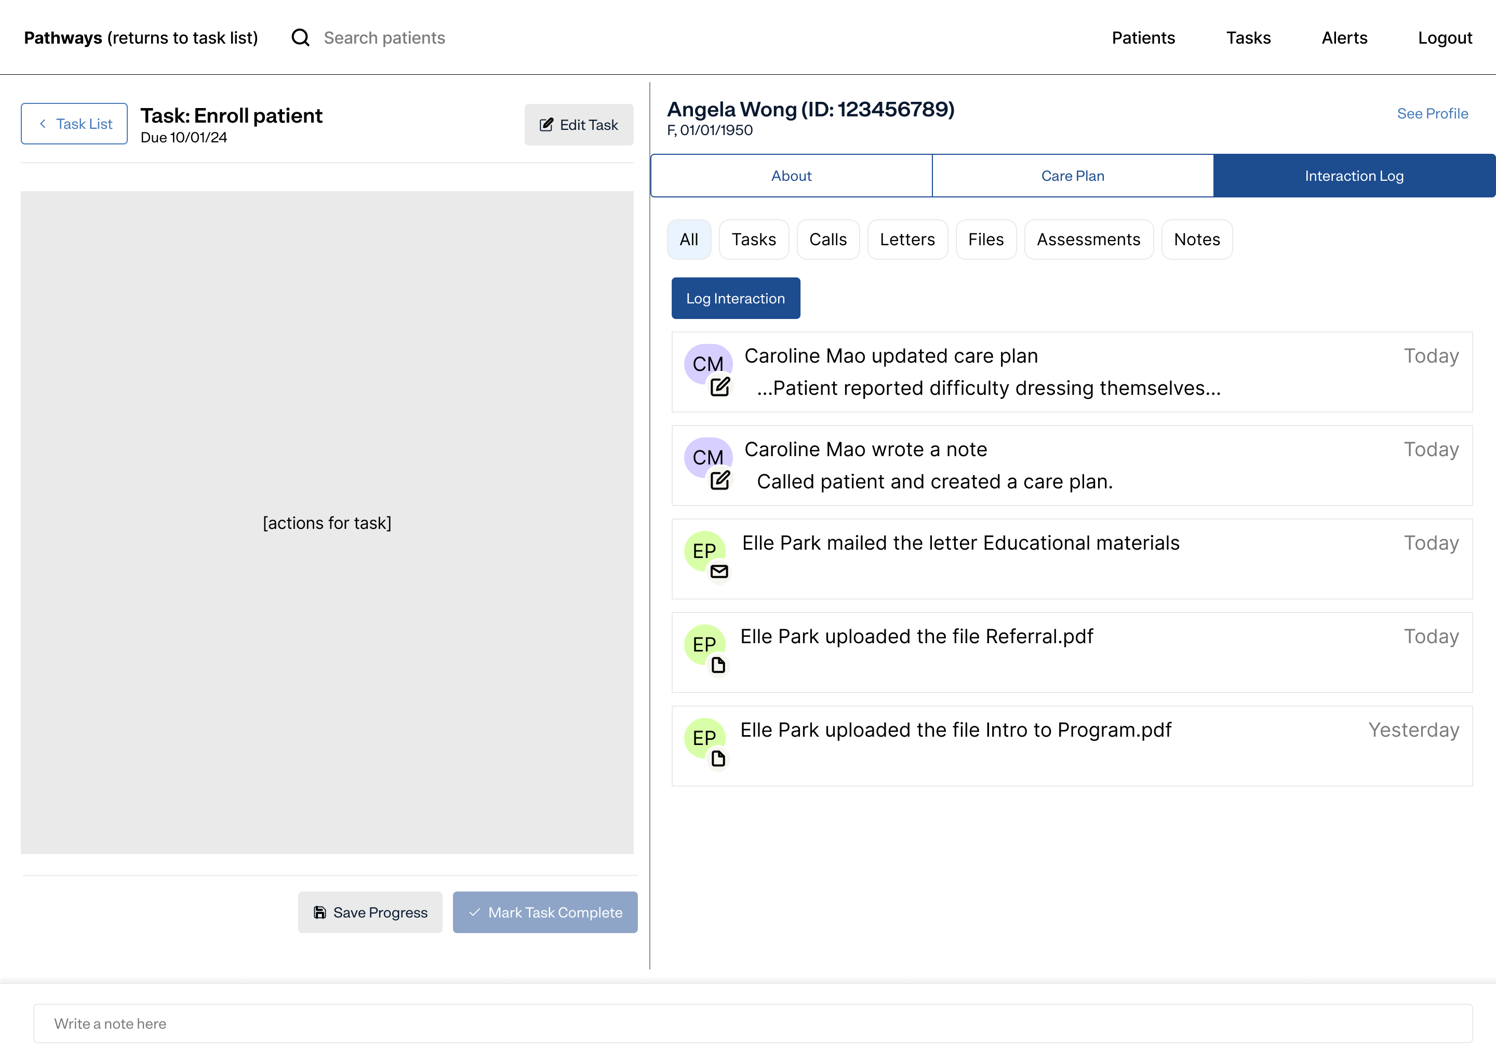The height and width of the screenshot is (1064, 1496).
Task: Open Alerts in the top navigation
Action: click(1344, 37)
